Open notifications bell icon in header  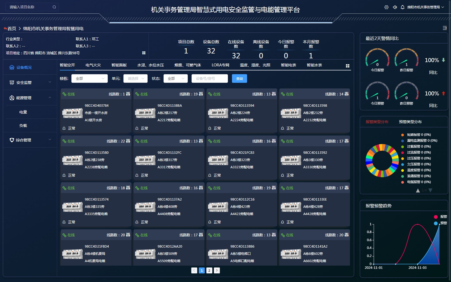(403, 7)
